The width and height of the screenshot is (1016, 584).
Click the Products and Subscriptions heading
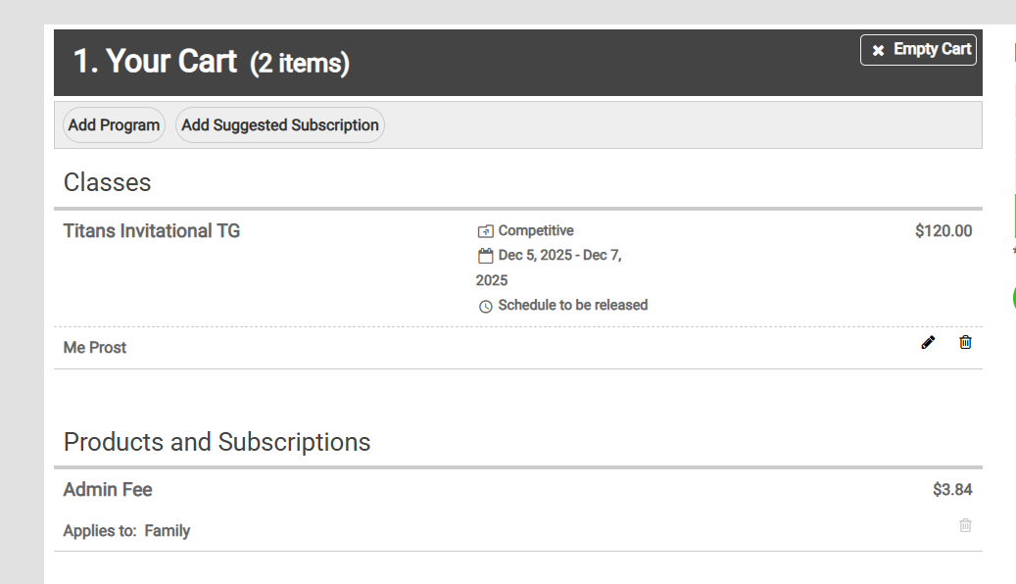click(x=217, y=442)
